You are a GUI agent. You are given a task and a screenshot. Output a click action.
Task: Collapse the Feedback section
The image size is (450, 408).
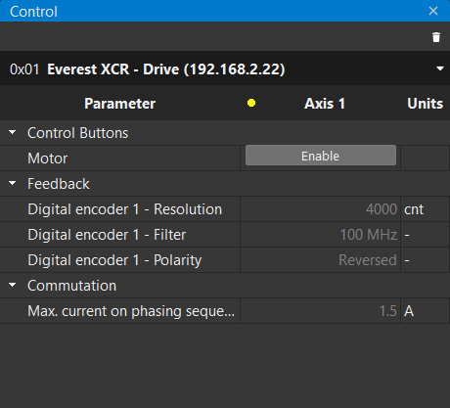point(13,183)
